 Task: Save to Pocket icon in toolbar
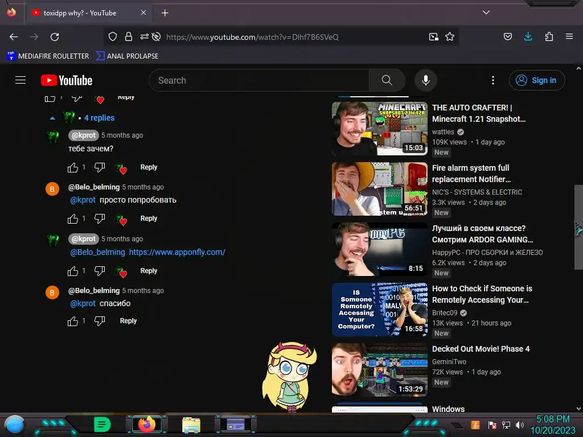(x=508, y=36)
